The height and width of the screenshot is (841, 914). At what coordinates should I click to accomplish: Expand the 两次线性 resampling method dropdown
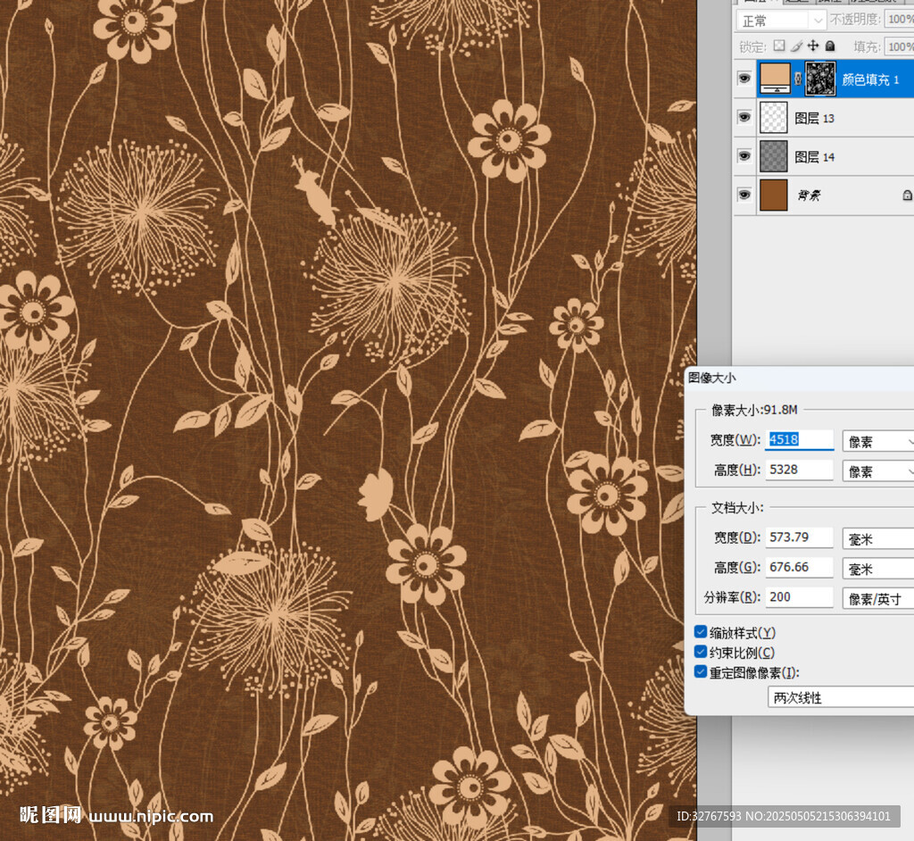click(840, 697)
